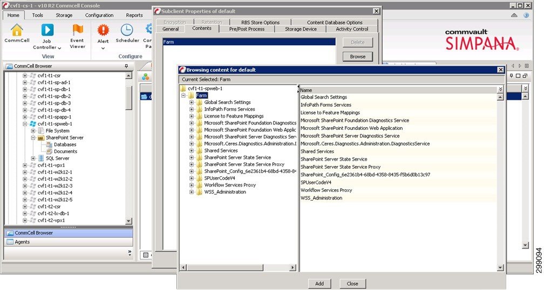The height and width of the screenshot is (290, 544).
Task: Select cvf1-t2-lx-db-1 in CommCell Browser
Action: pos(53,213)
